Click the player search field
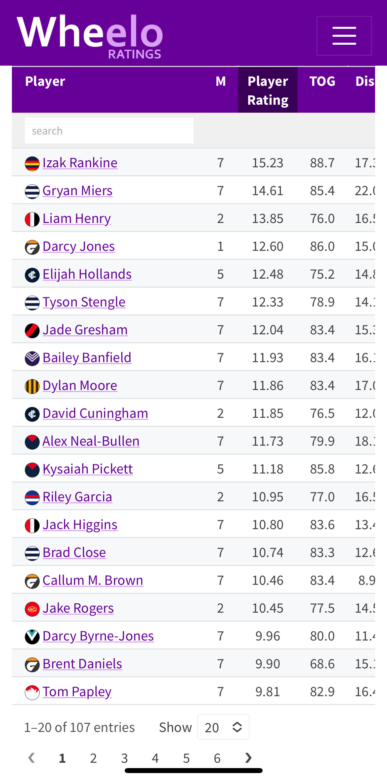The height and width of the screenshot is (781, 387). pyautogui.click(x=109, y=131)
